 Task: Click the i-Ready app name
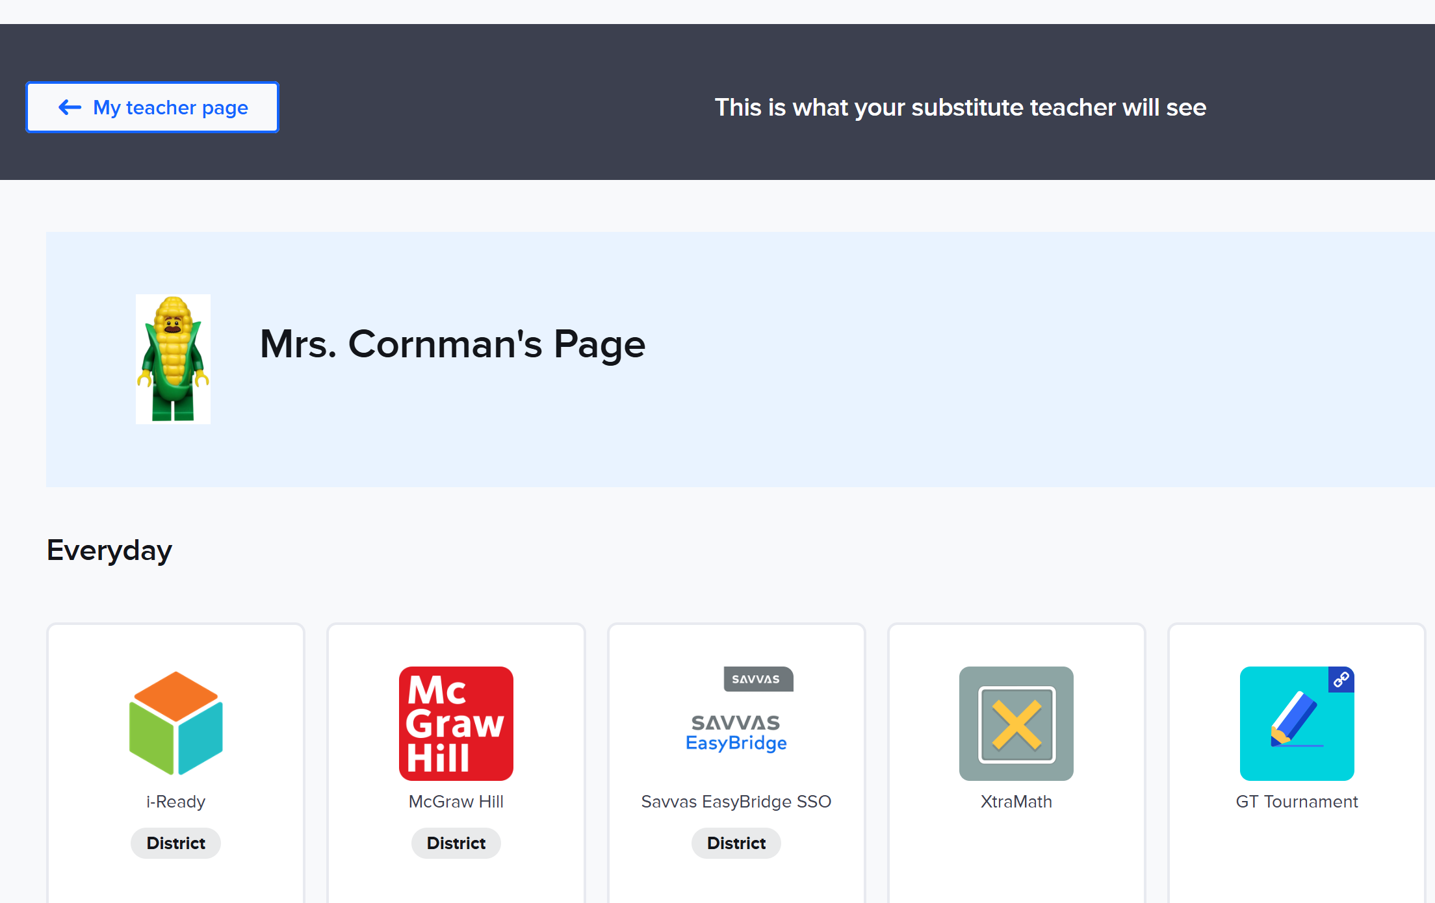pyautogui.click(x=175, y=802)
